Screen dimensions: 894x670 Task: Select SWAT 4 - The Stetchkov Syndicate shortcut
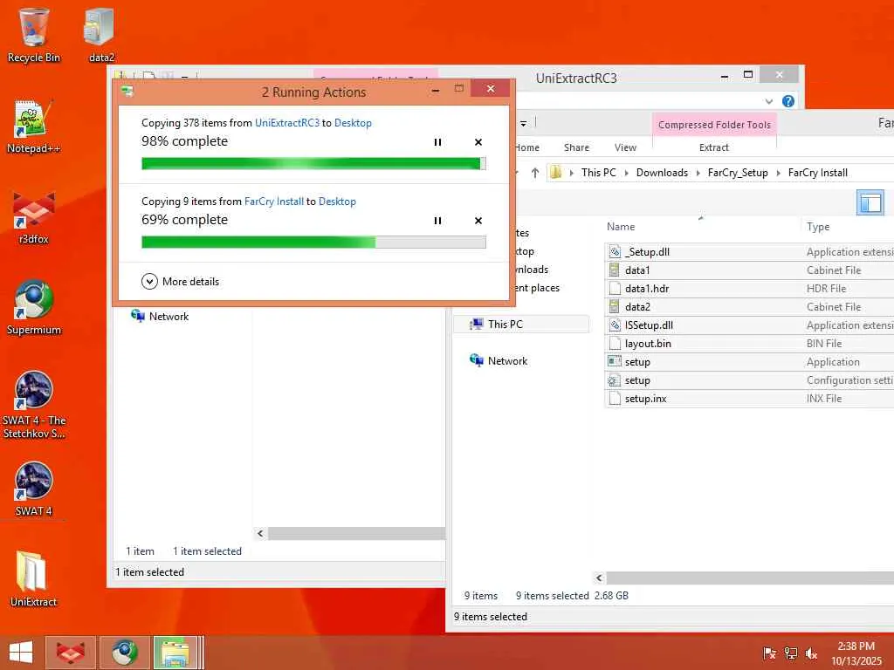[x=34, y=405]
